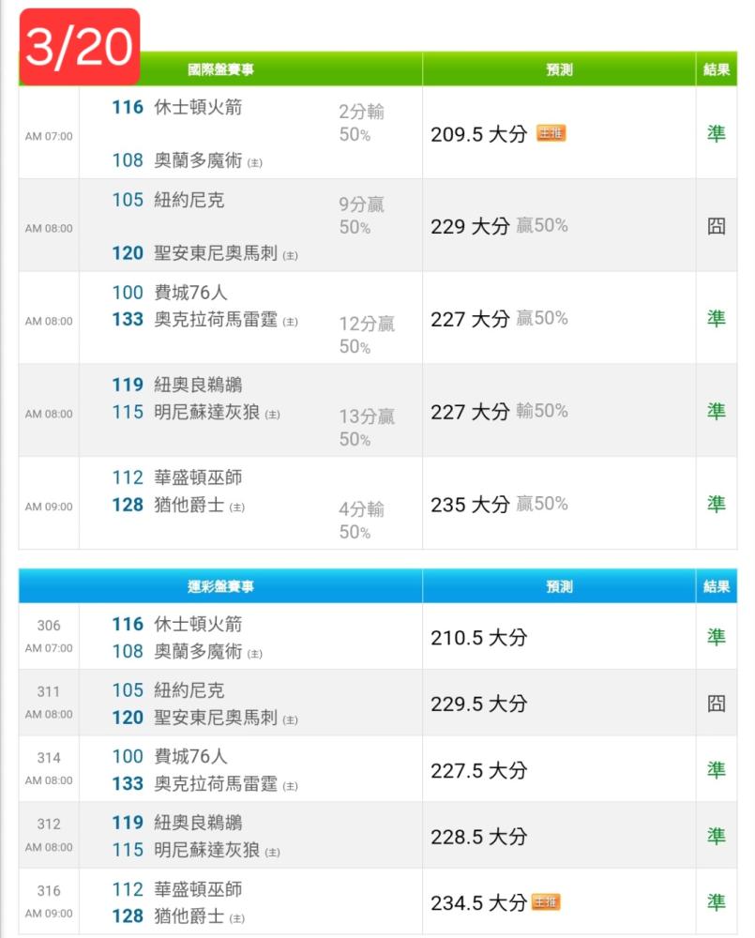
Task: Click the blue 結果 column header
Action: click(717, 586)
